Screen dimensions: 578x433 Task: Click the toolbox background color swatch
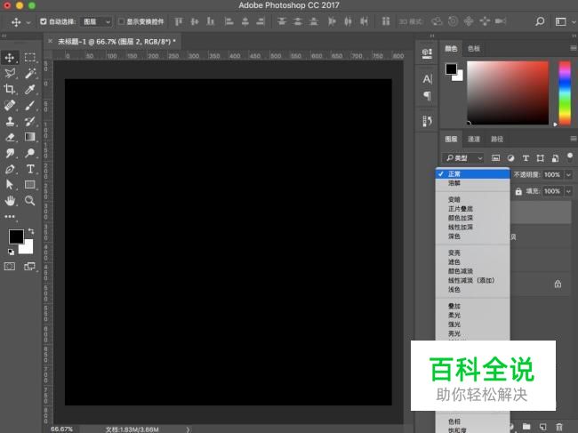pos(28,249)
